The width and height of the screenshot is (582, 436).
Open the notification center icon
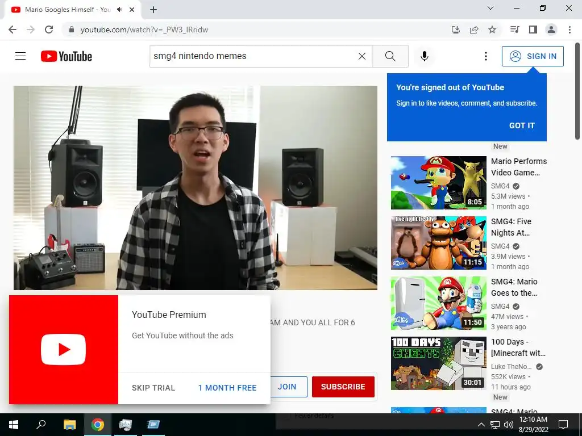[x=563, y=425]
